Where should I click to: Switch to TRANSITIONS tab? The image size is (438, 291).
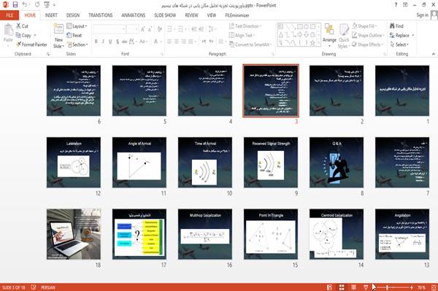tap(101, 15)
